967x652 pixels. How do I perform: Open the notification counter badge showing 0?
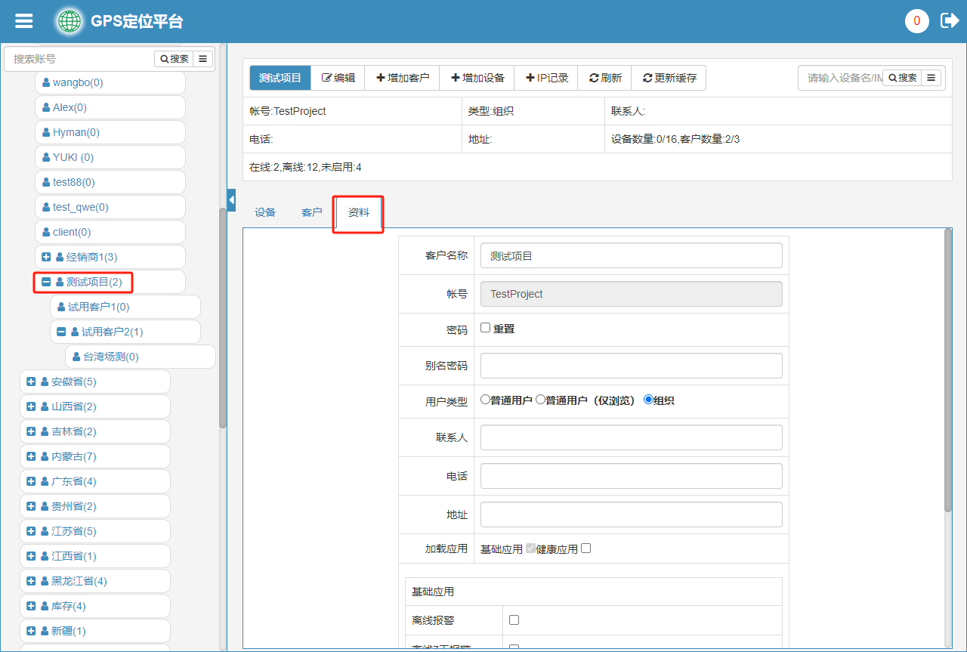pos(916,21)
